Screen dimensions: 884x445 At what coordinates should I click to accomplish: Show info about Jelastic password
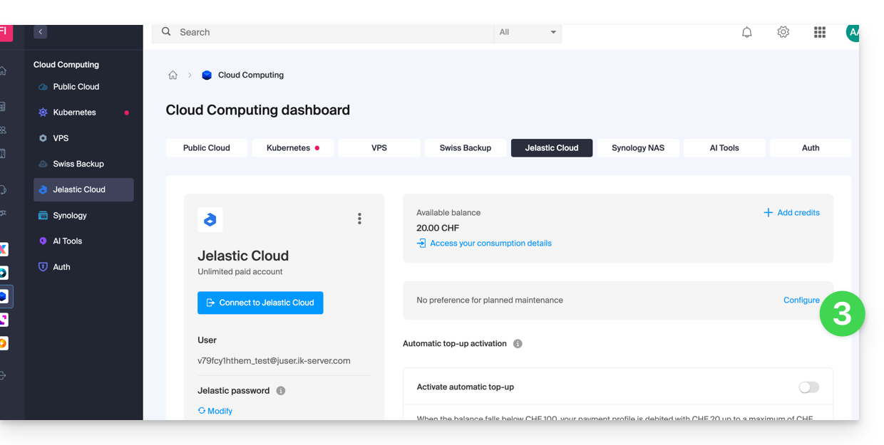pyautogui.click(x=281, y=391)
